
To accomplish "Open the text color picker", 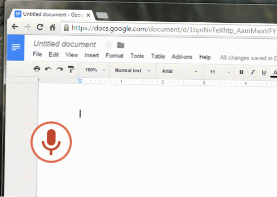I will coord(274,73).
